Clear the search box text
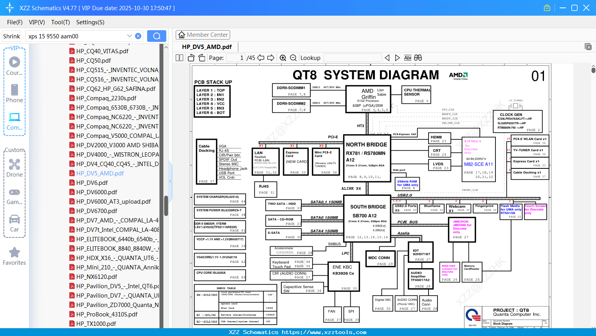The height and width of the screenshot is (336, 596). tap(138, 36)
